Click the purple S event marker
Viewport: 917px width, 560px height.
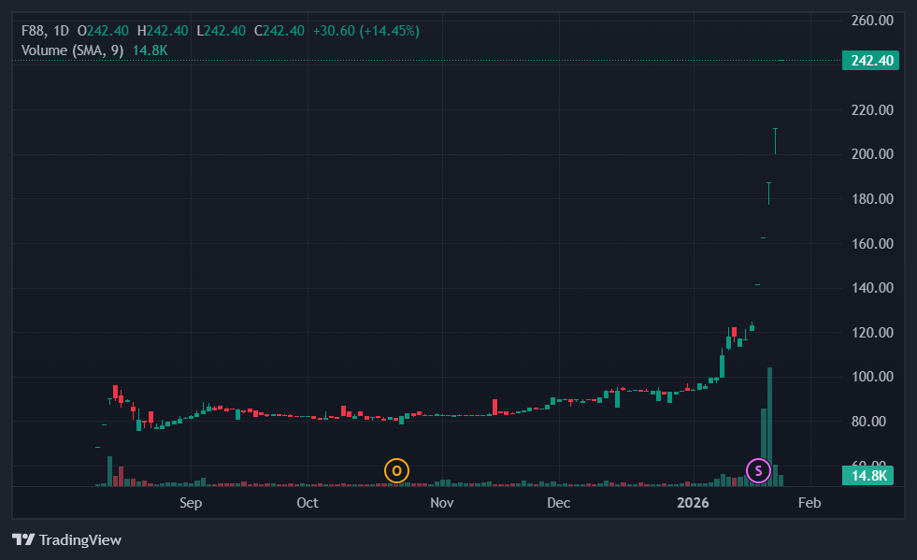(x=758, y=470)
